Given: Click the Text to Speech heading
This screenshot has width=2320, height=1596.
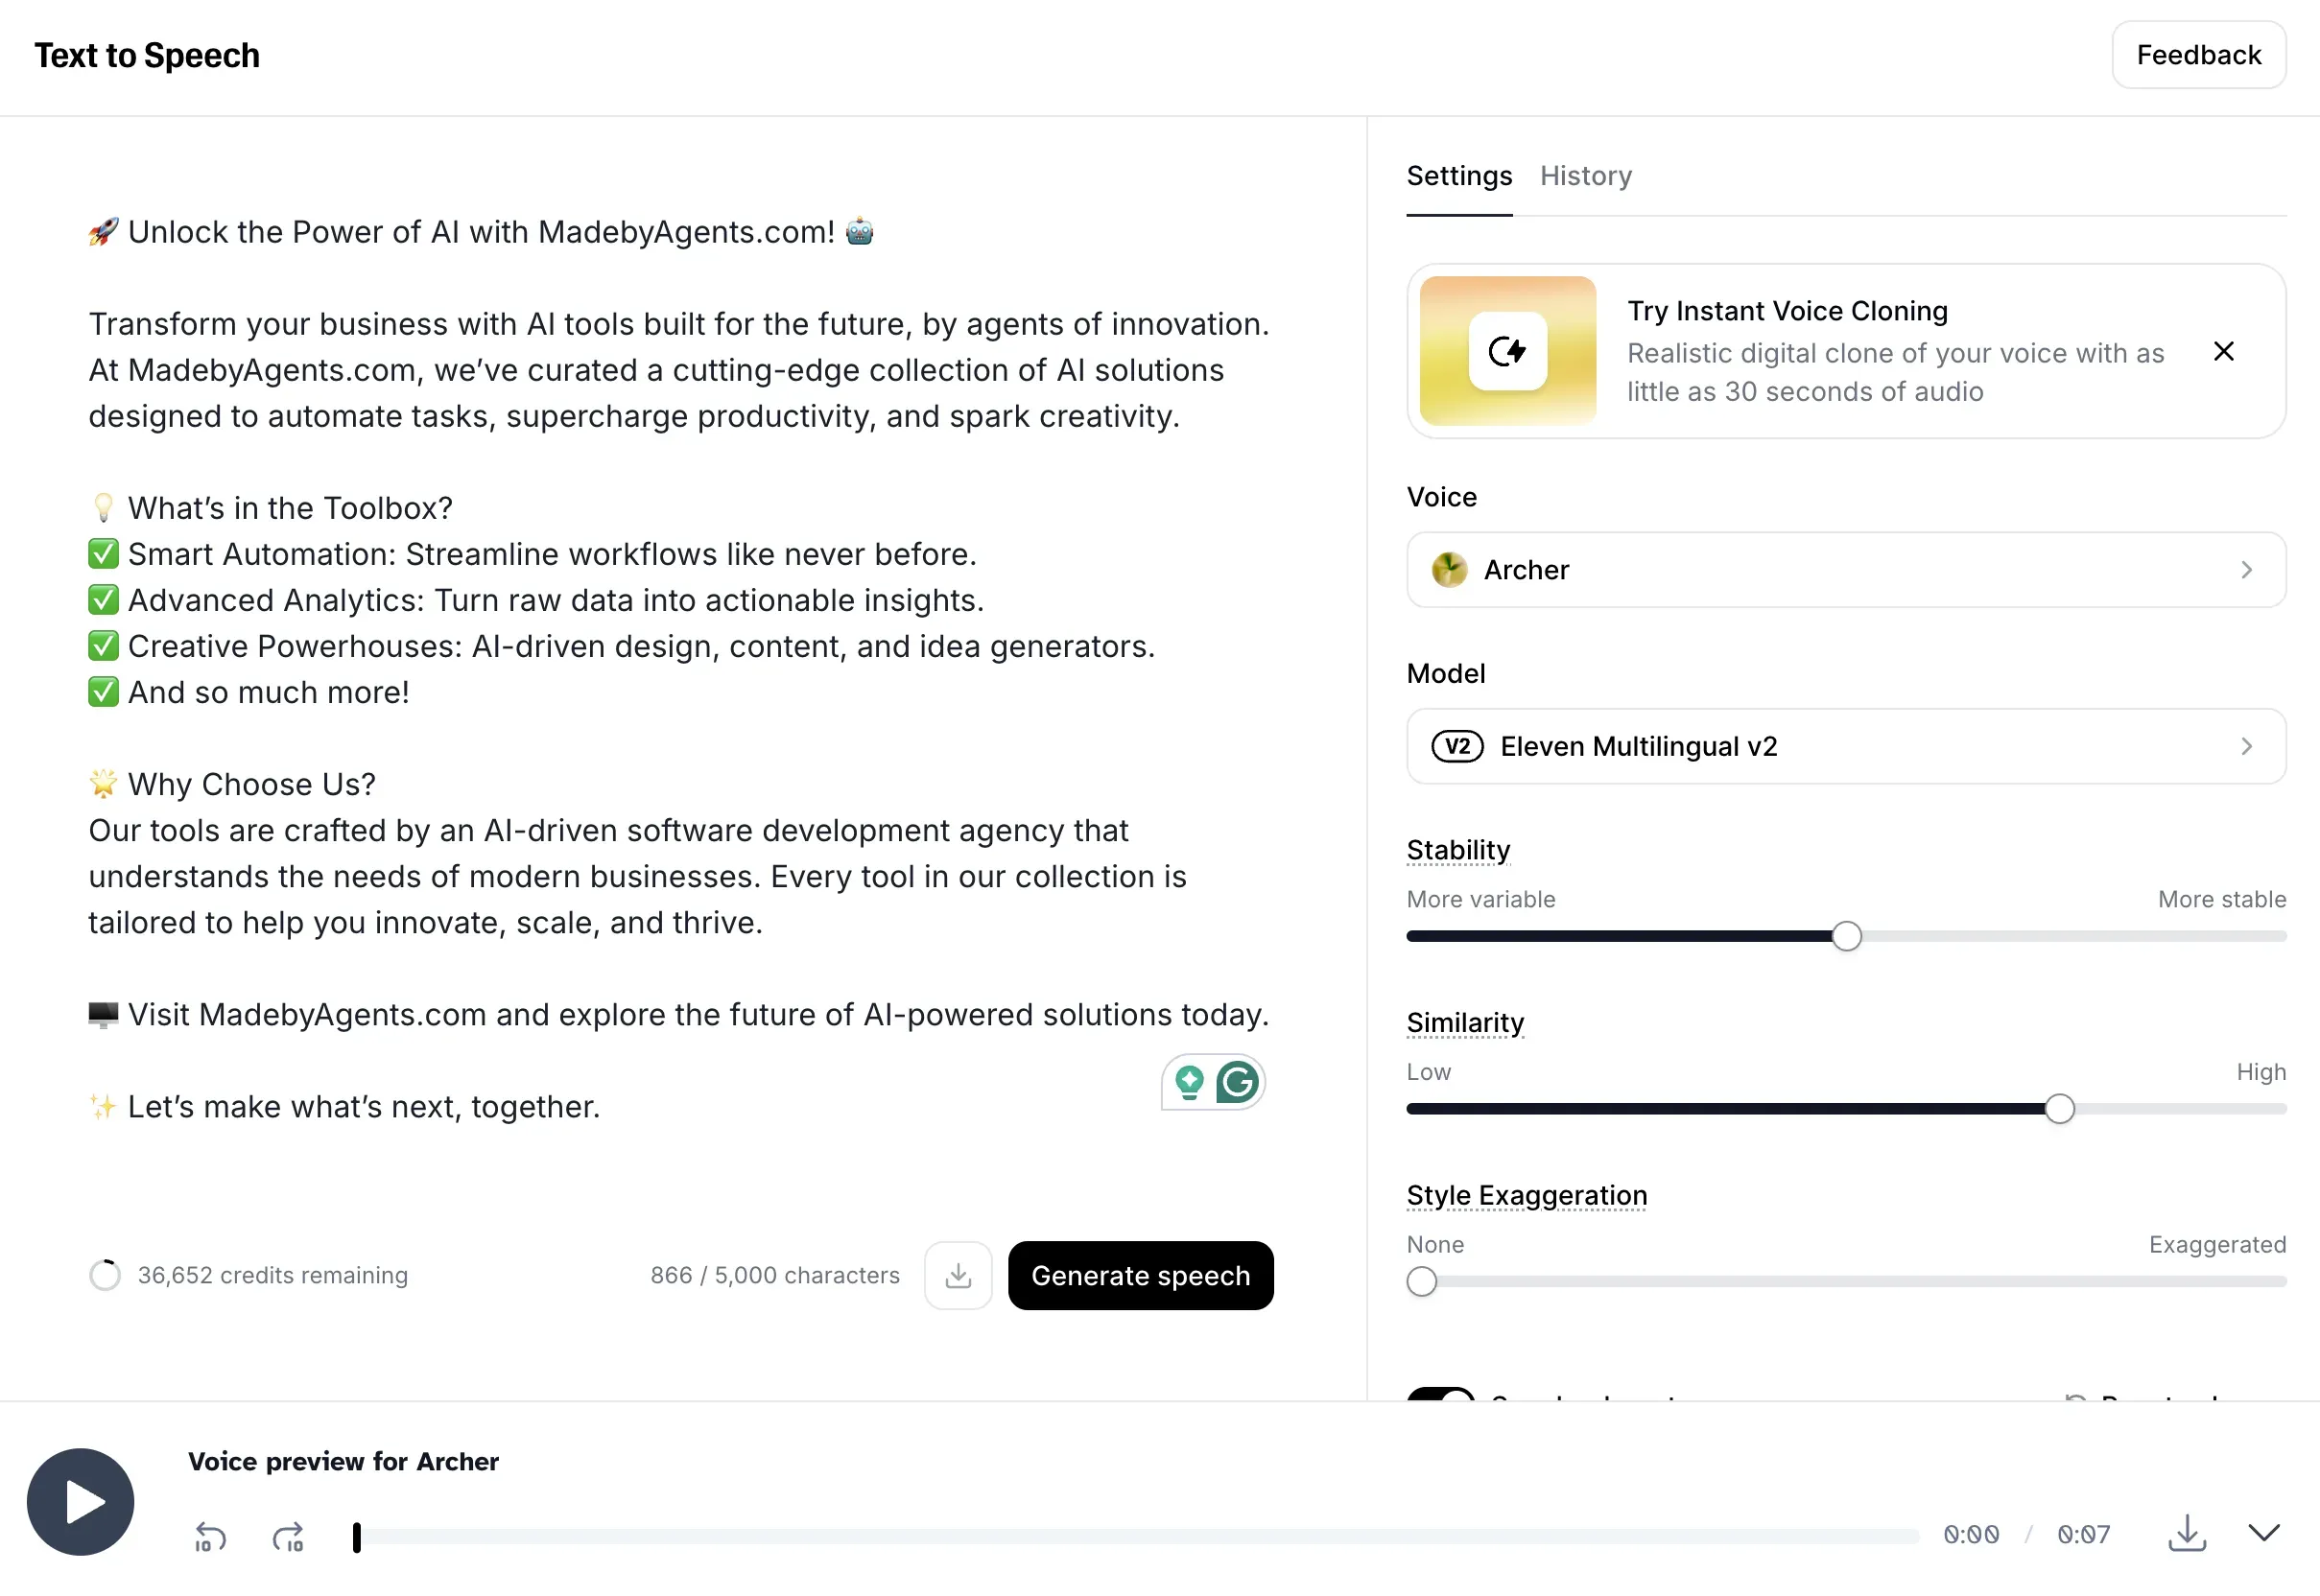Looking at the screenshot, I should pyautogui.click(x=147, y=55).
